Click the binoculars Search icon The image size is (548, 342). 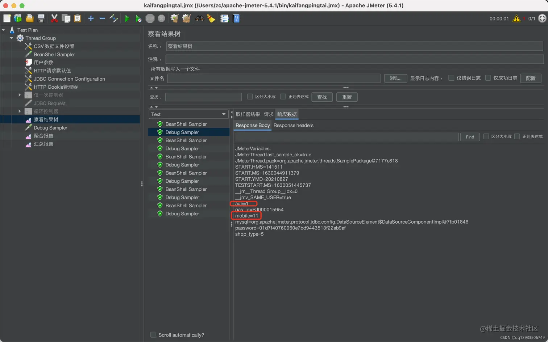[x=200, y=18]
